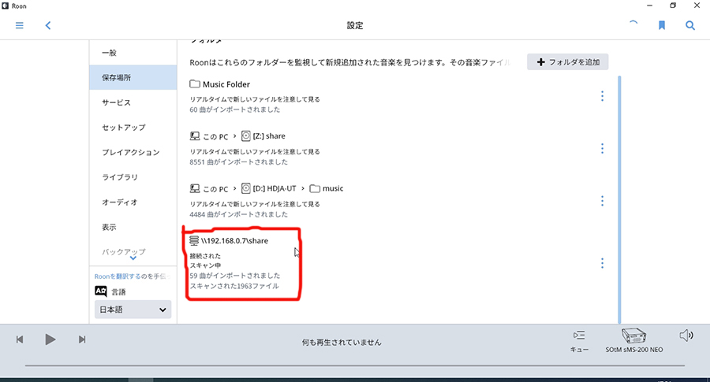Open the bookmark icon in header
The width and height of the screenshot is (710, 382).
click(x=663, y=25)
